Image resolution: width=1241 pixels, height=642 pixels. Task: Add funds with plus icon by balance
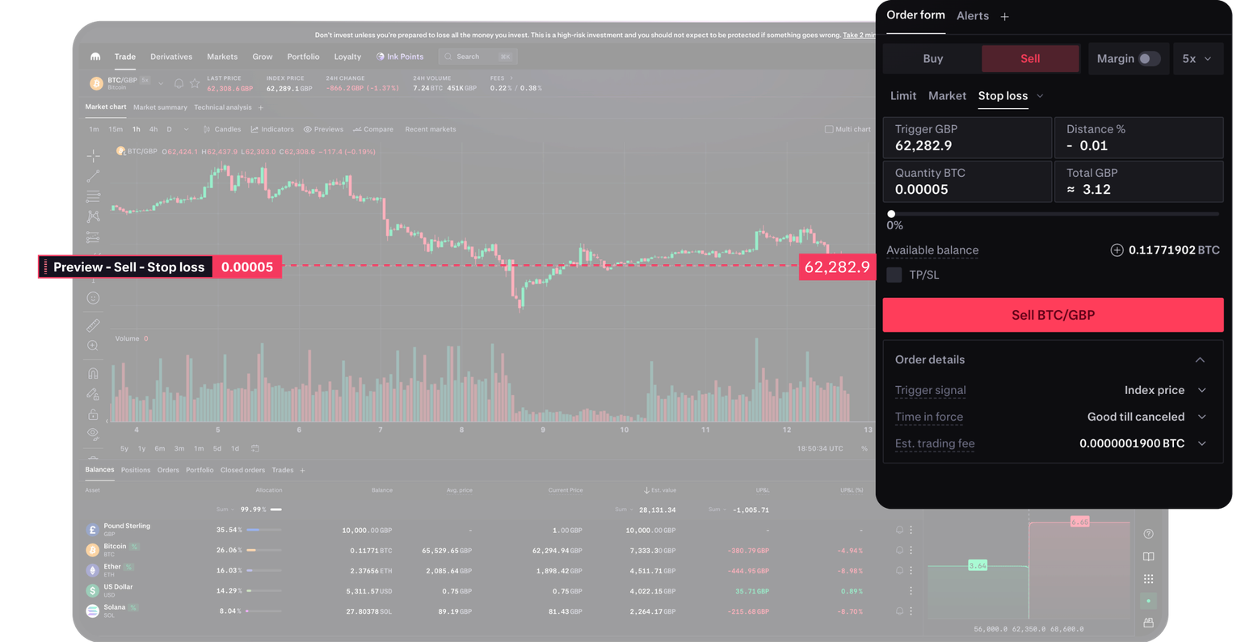pos(1117,250)
